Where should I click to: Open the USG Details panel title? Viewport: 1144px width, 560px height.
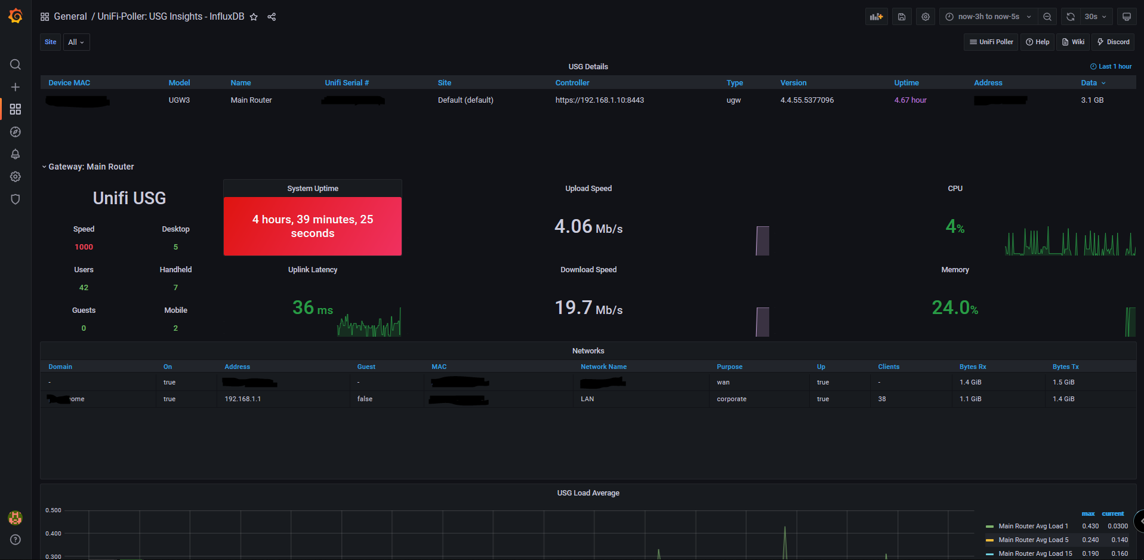(588, 67)
